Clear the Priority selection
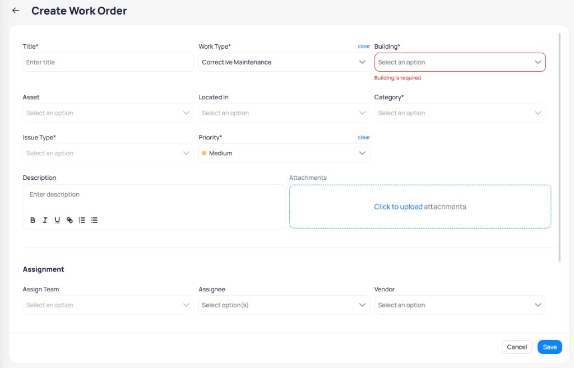 point(363,138)
